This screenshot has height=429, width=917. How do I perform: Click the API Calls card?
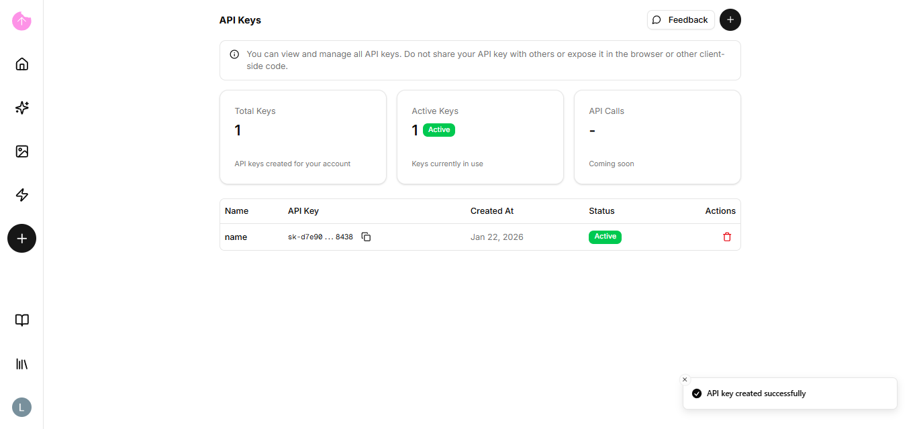657,137
